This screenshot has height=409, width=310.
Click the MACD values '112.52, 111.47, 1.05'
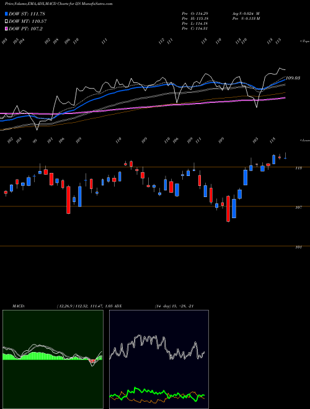click(x=94, y=306)
